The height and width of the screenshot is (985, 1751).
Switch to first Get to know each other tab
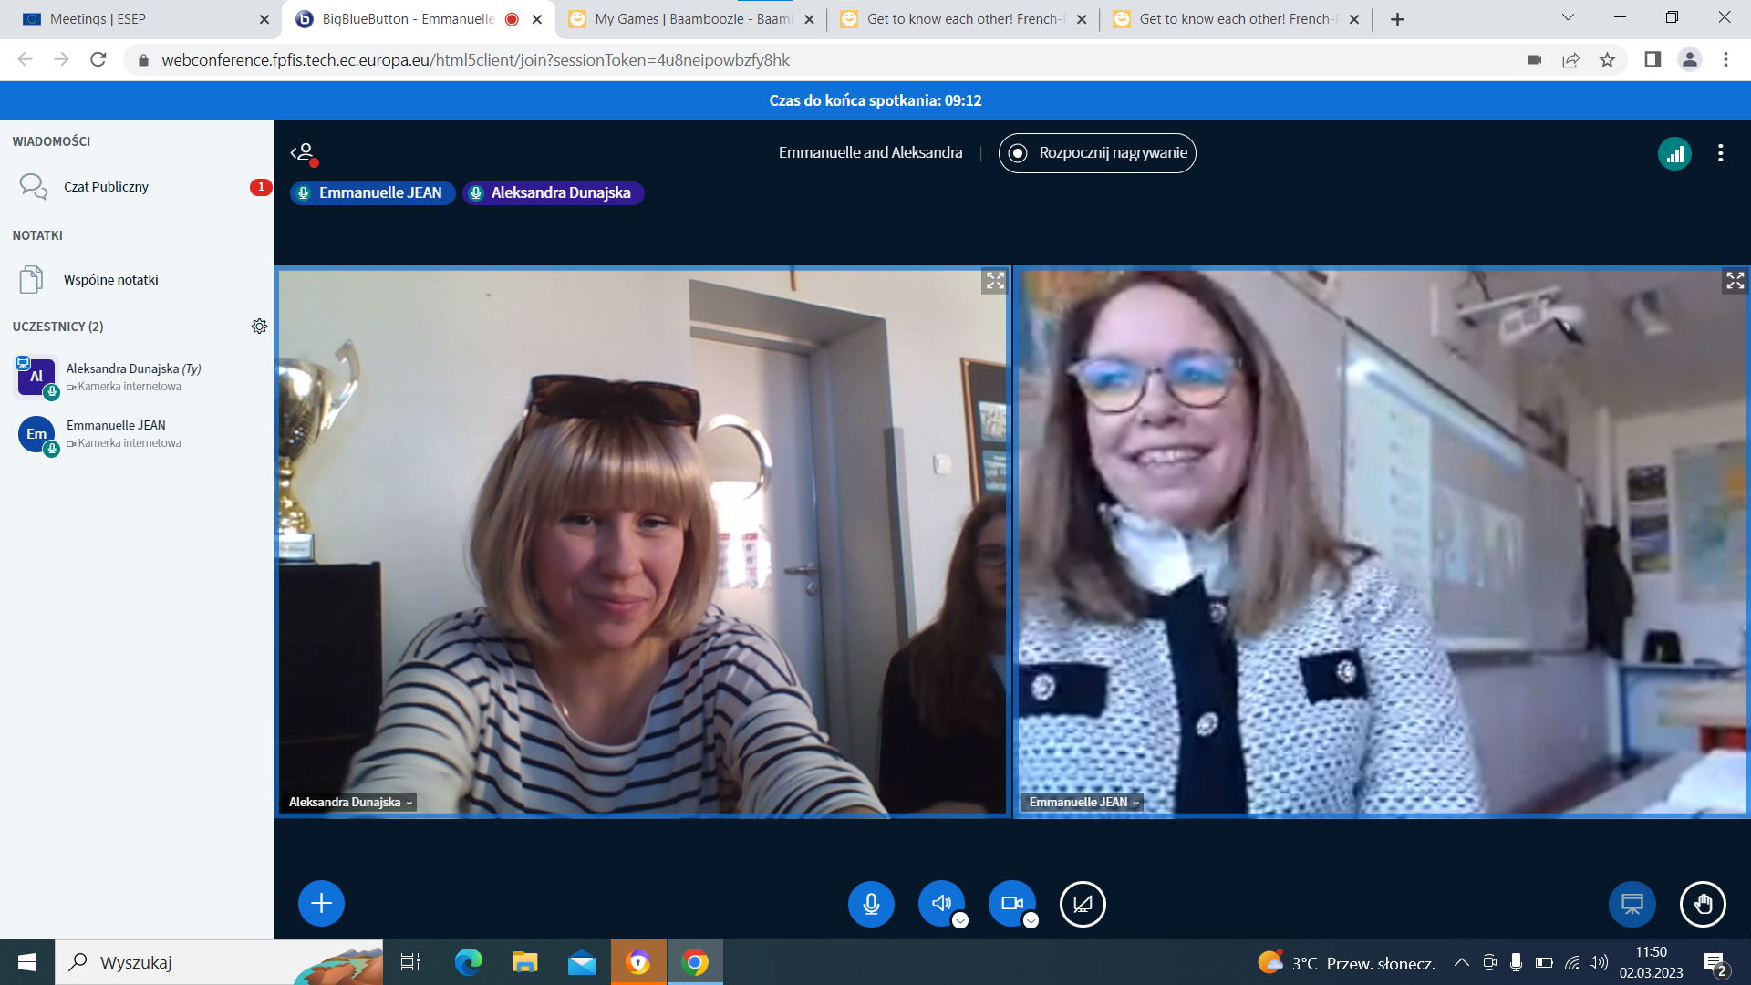(962, 19)
